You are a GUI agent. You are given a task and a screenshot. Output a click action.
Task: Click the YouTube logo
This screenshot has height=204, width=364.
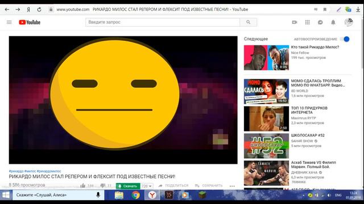pyautogui.click(x=30, y=22)
